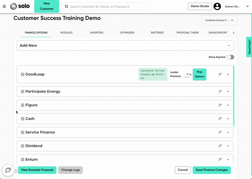This screenshot has height=179, width=252.
Task: Switch to the Optimizers tab
Action: pos(127,33)
